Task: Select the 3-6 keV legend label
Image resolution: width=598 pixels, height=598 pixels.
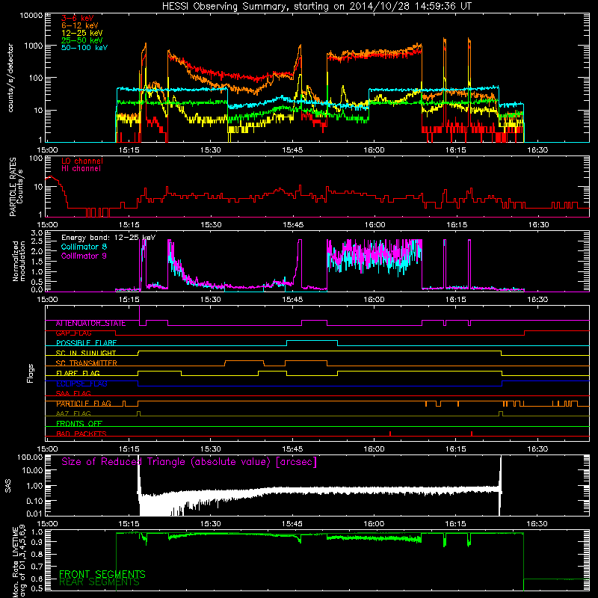Action: [x=78, y=18]
